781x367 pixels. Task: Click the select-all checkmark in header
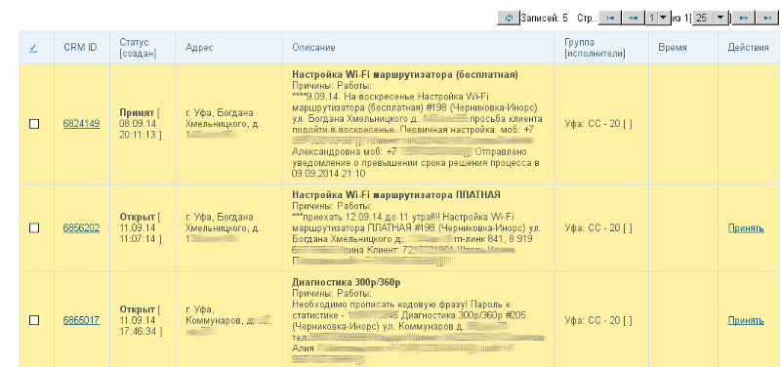tap(33, 48)
